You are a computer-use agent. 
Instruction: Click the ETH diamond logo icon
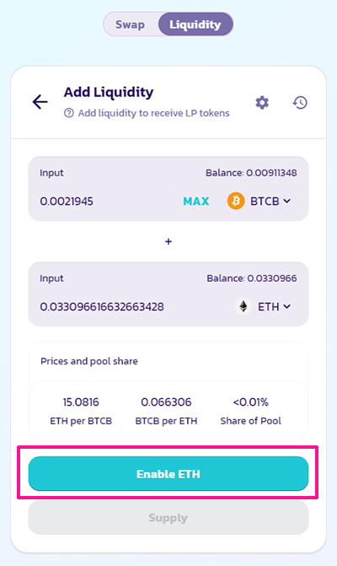click(x=243, y=306)
